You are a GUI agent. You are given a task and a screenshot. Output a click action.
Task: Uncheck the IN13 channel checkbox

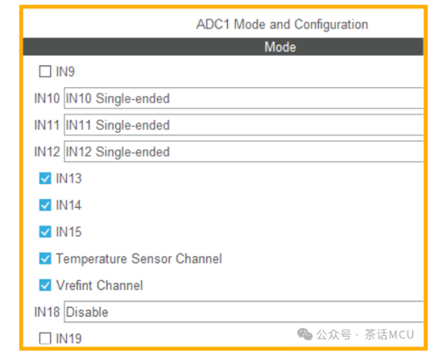pos(45,179)
